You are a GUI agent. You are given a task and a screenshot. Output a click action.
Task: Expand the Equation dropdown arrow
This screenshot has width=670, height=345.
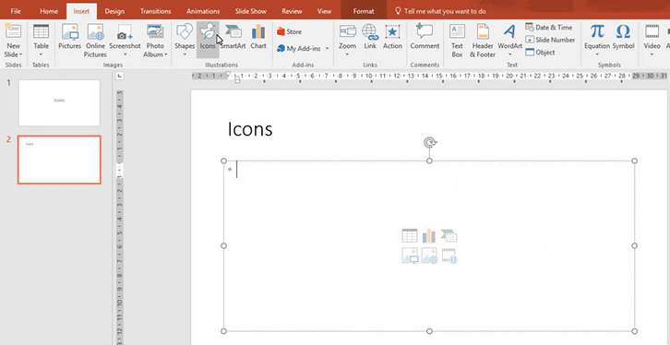tap(597, 54)
